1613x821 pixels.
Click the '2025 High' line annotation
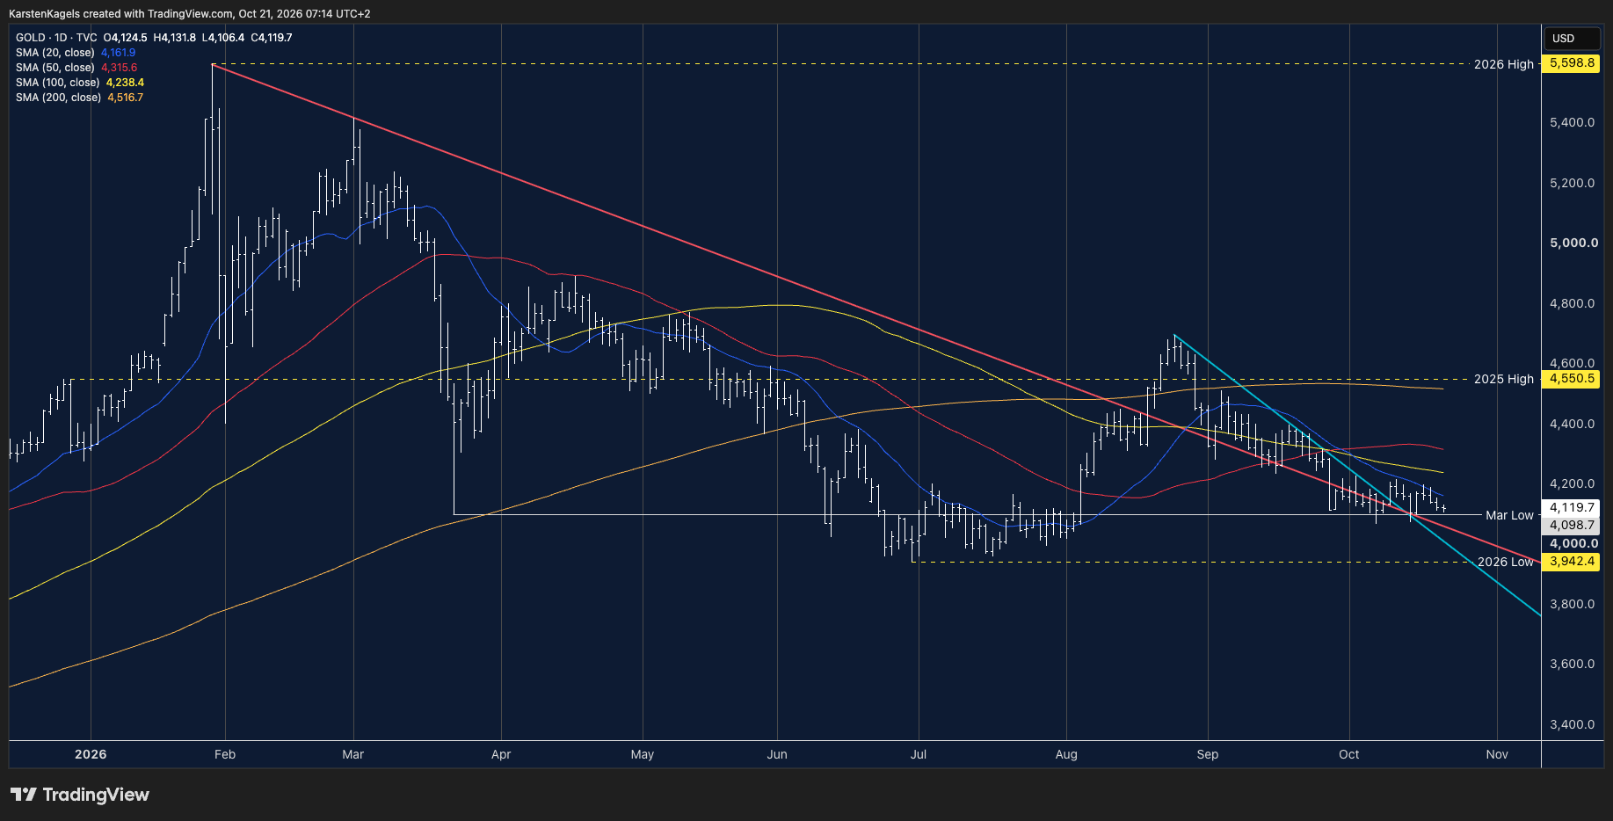(1503, 379)
